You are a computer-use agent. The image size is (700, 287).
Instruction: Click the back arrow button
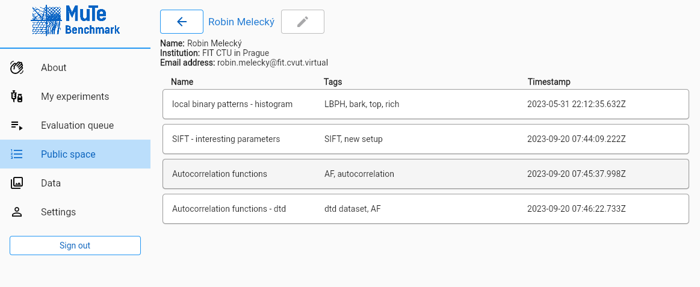coord(182,22)
